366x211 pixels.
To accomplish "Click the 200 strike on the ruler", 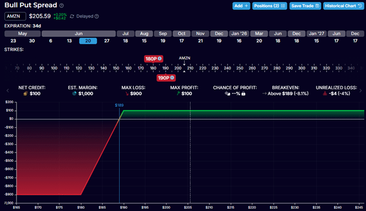I will [178, 68].
